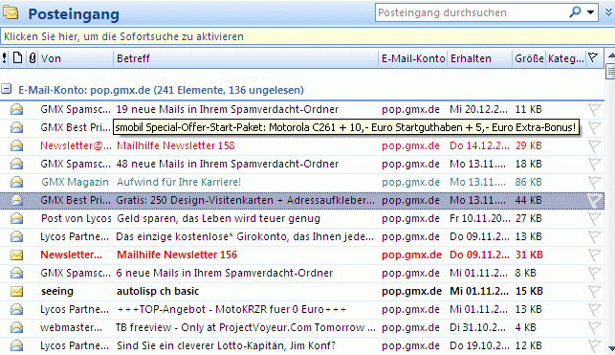Select the GMX Magazin sender row
The width and height of the screenshot is (615, 355).
pos(75,182)
